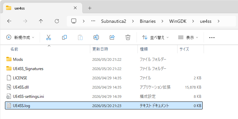Navigate to Subnautica2 in the address bar

tap(114, 21)
